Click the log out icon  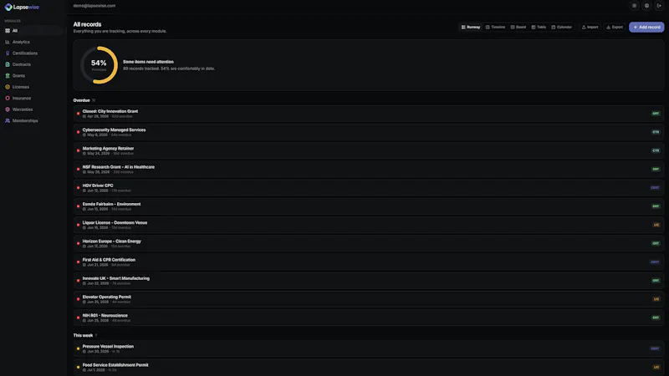pyautogui.click(x=659, y=6)
